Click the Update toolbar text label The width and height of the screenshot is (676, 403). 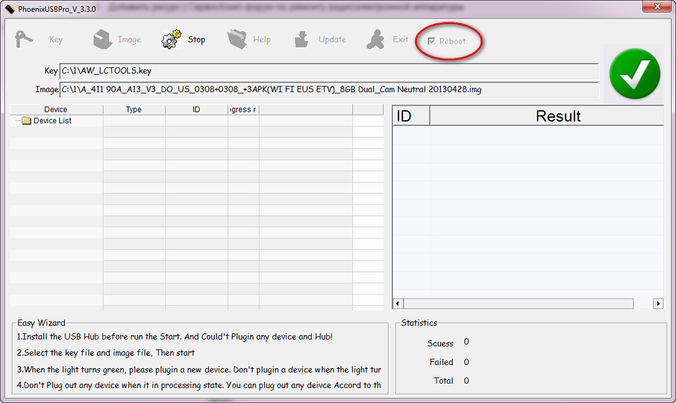332,40
